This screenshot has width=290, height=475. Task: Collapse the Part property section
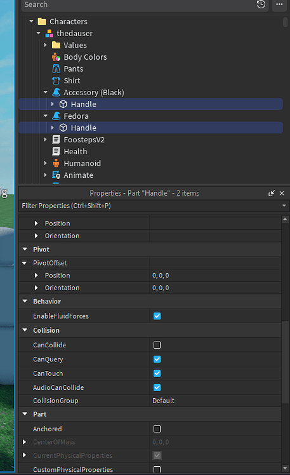(25, 414)
